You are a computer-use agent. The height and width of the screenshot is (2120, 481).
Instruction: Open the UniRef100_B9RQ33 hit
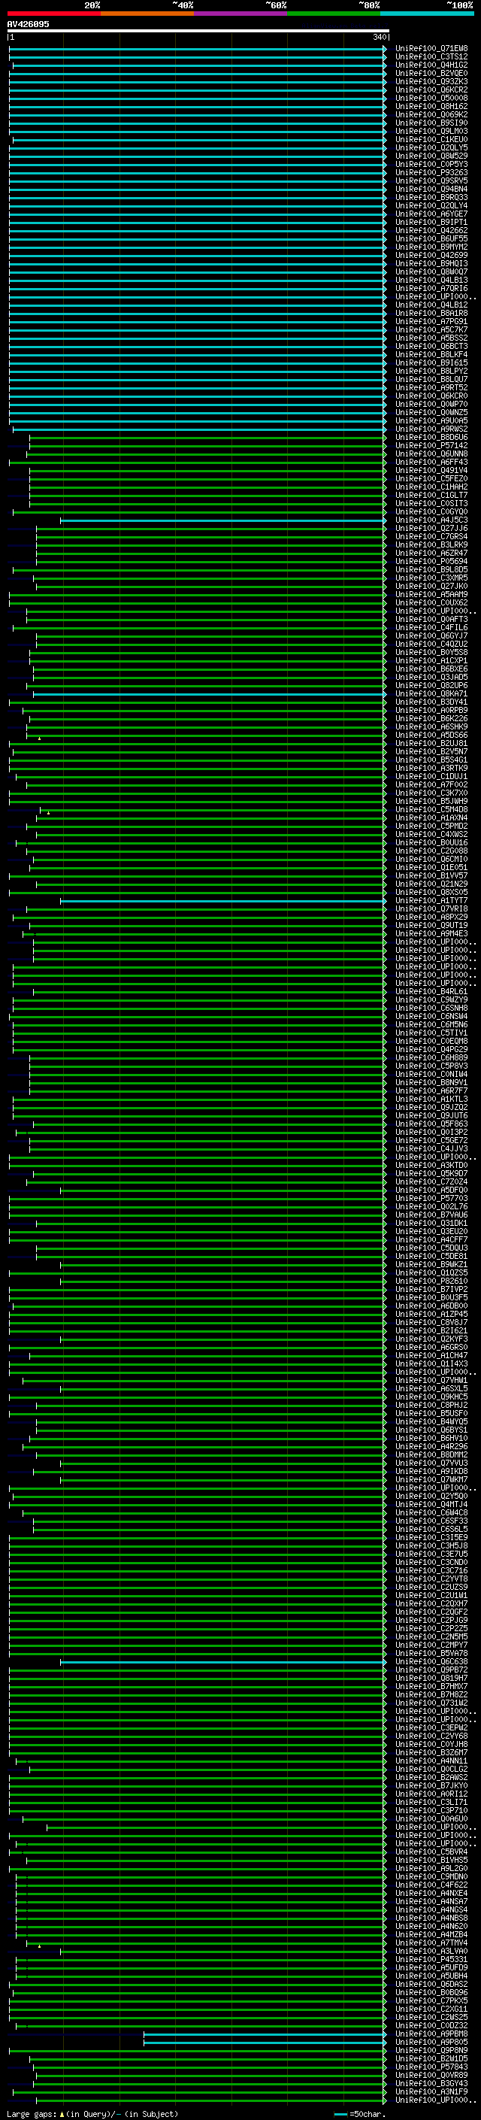point(431,198)
